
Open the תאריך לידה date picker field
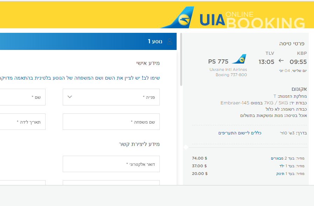pos(23,122)
